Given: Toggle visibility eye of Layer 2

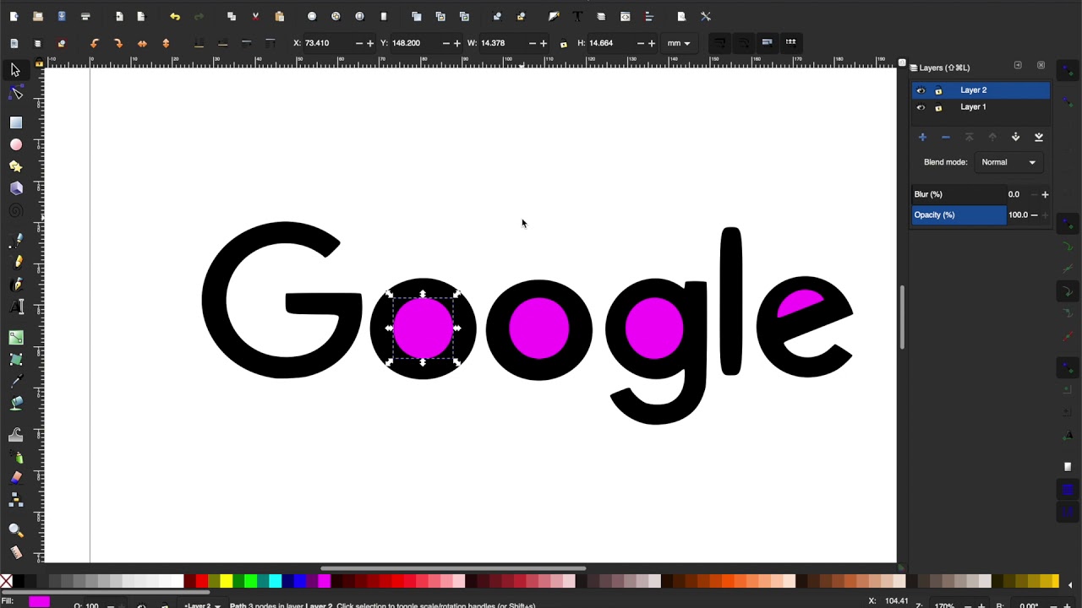Looking at the screenshot, I should [x=921, y=90].
